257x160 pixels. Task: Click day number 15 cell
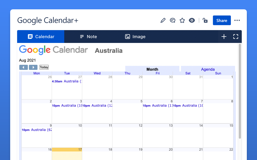coord(218,135)
